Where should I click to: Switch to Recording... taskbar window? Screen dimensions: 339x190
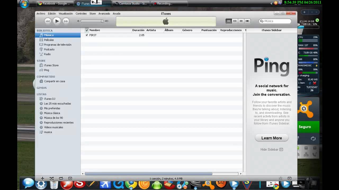click(x=169, y=3)
